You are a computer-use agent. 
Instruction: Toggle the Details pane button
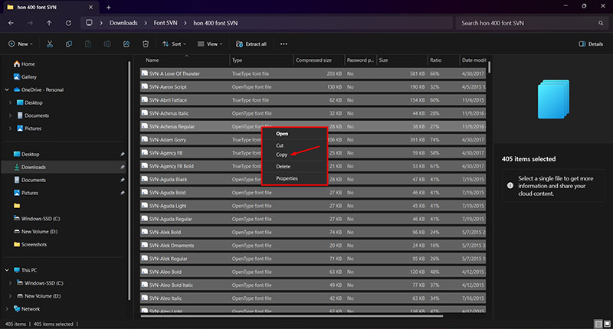pyautogui.click(x=591, y=44)
